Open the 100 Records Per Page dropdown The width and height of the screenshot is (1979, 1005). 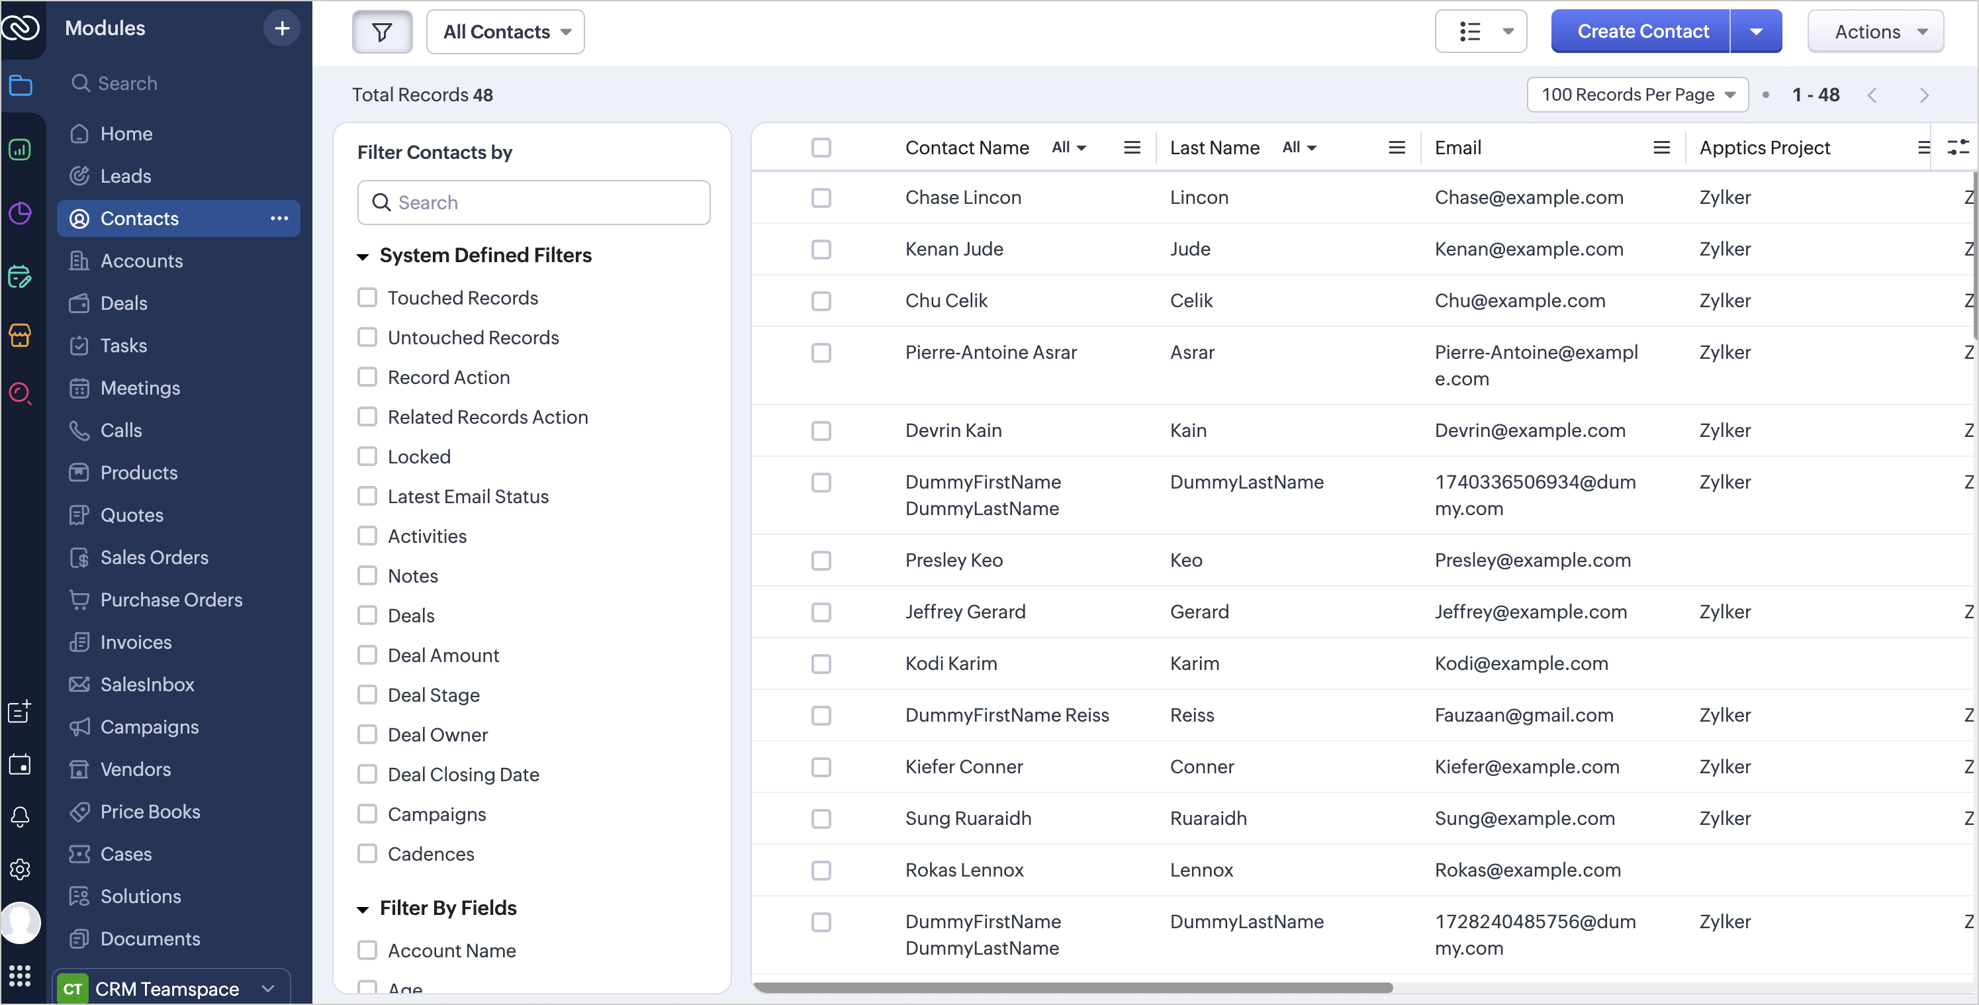pyautogui.click(x=1637, y=95)
